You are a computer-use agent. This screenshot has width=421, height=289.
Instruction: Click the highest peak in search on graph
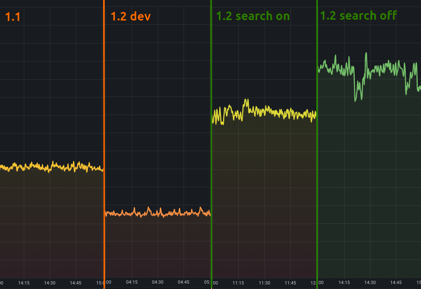coord(246,99)
